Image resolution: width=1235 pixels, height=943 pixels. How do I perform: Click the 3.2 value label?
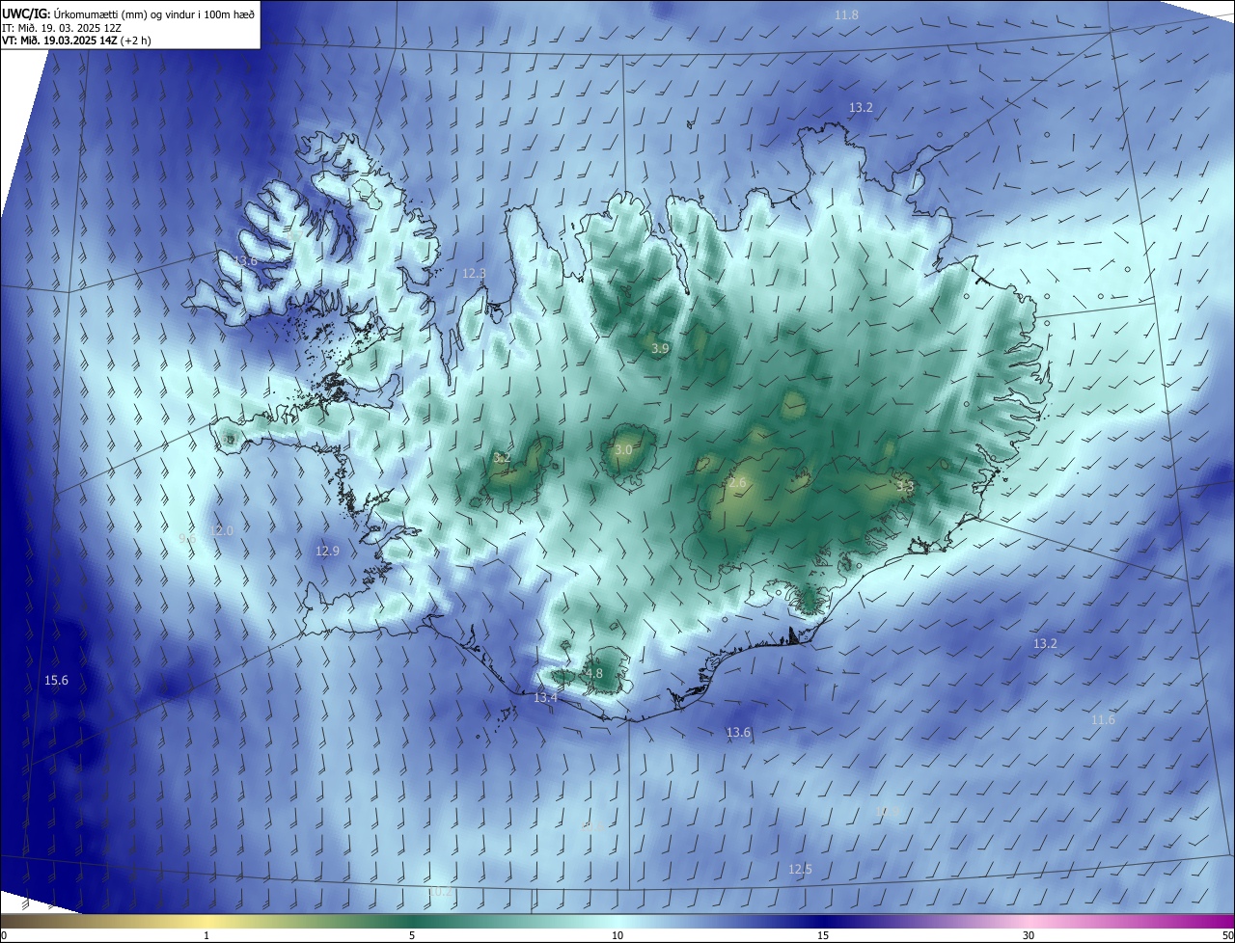point(502,457)
